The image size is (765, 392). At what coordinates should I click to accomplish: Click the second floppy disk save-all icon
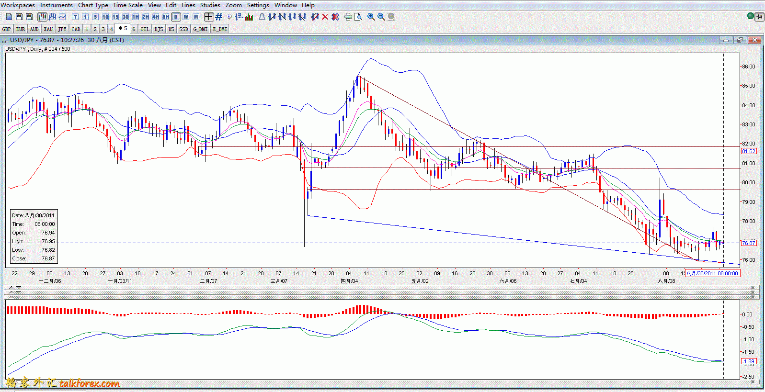coord(29,17)
